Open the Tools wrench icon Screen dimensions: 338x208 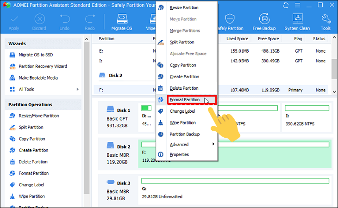[x=326, y=19]
